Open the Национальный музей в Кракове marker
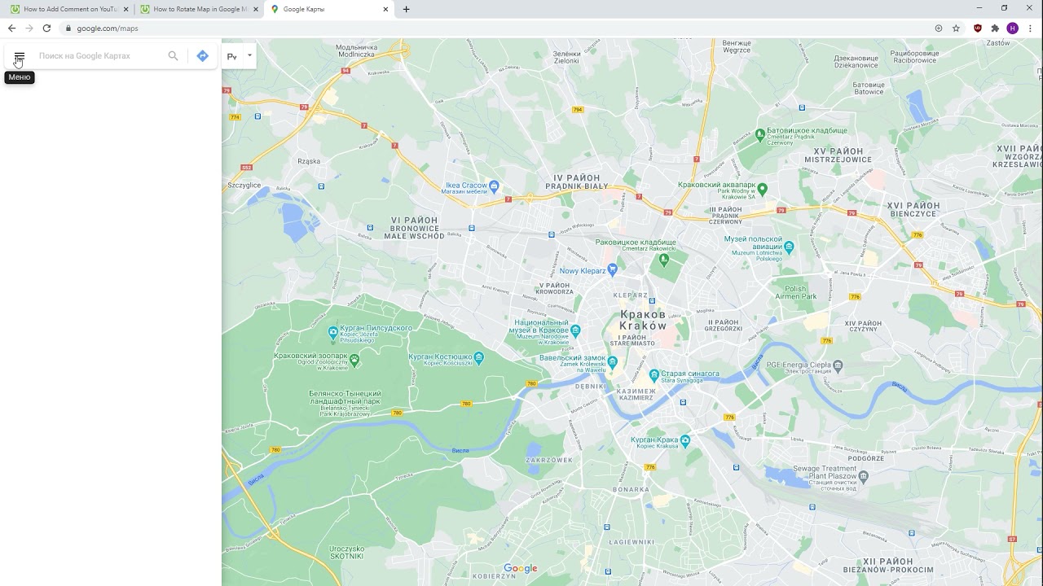 tap(576, 330)
